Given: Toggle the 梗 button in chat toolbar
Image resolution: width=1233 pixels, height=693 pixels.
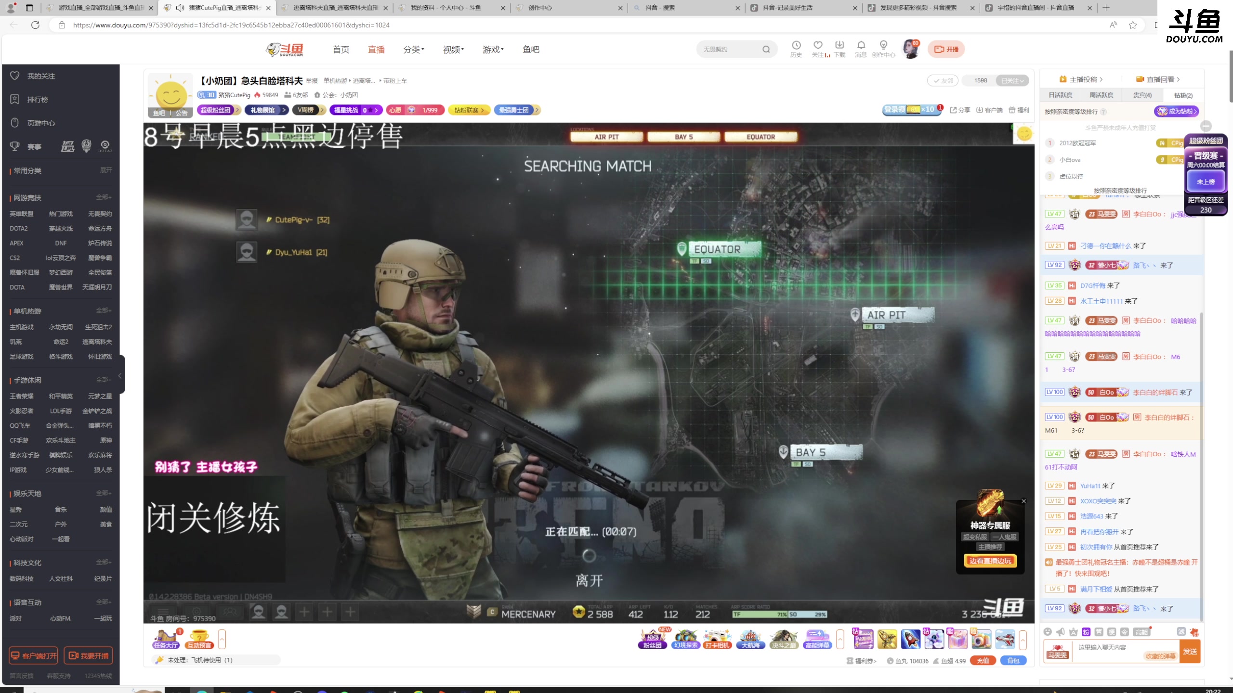Looking at the screenshot, I should point(1112,632).
